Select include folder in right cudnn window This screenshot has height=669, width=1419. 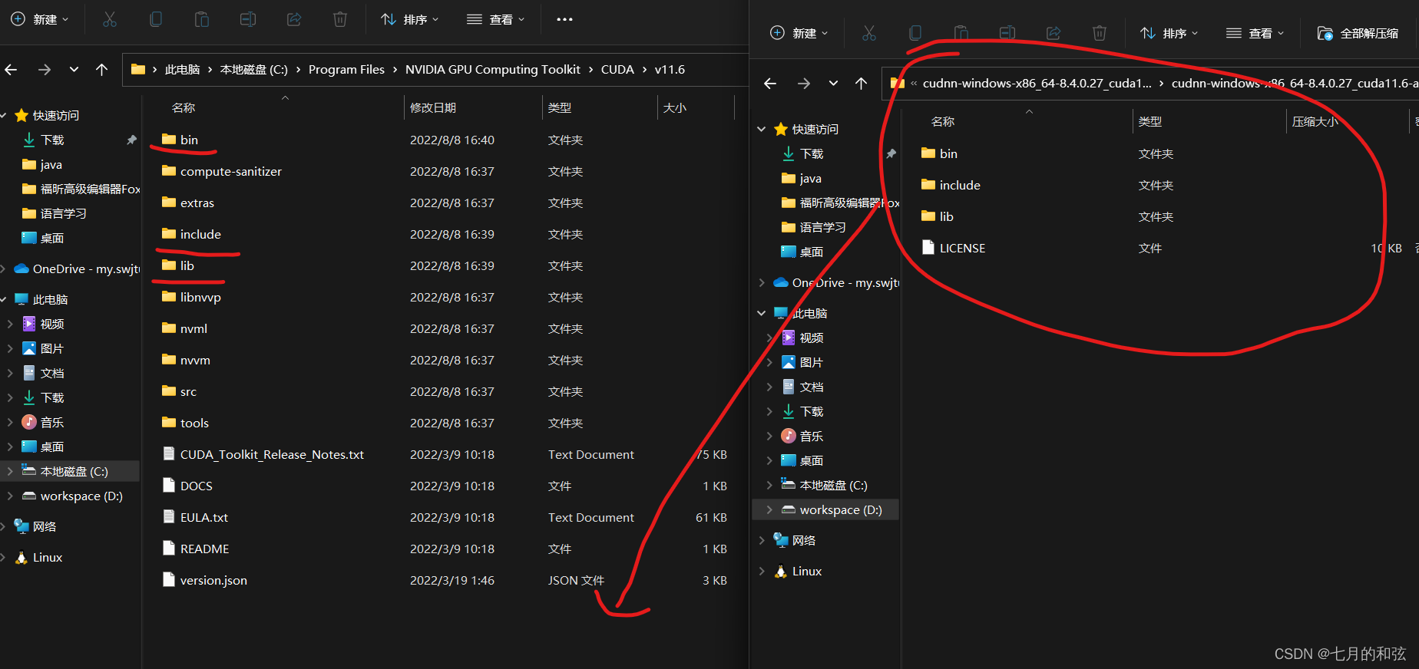coord(960,185)
